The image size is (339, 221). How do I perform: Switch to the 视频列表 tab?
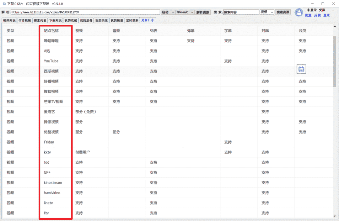point(9,20)
